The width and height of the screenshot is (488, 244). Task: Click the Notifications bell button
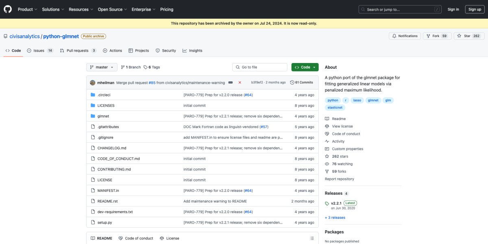(x=405, y=36)
